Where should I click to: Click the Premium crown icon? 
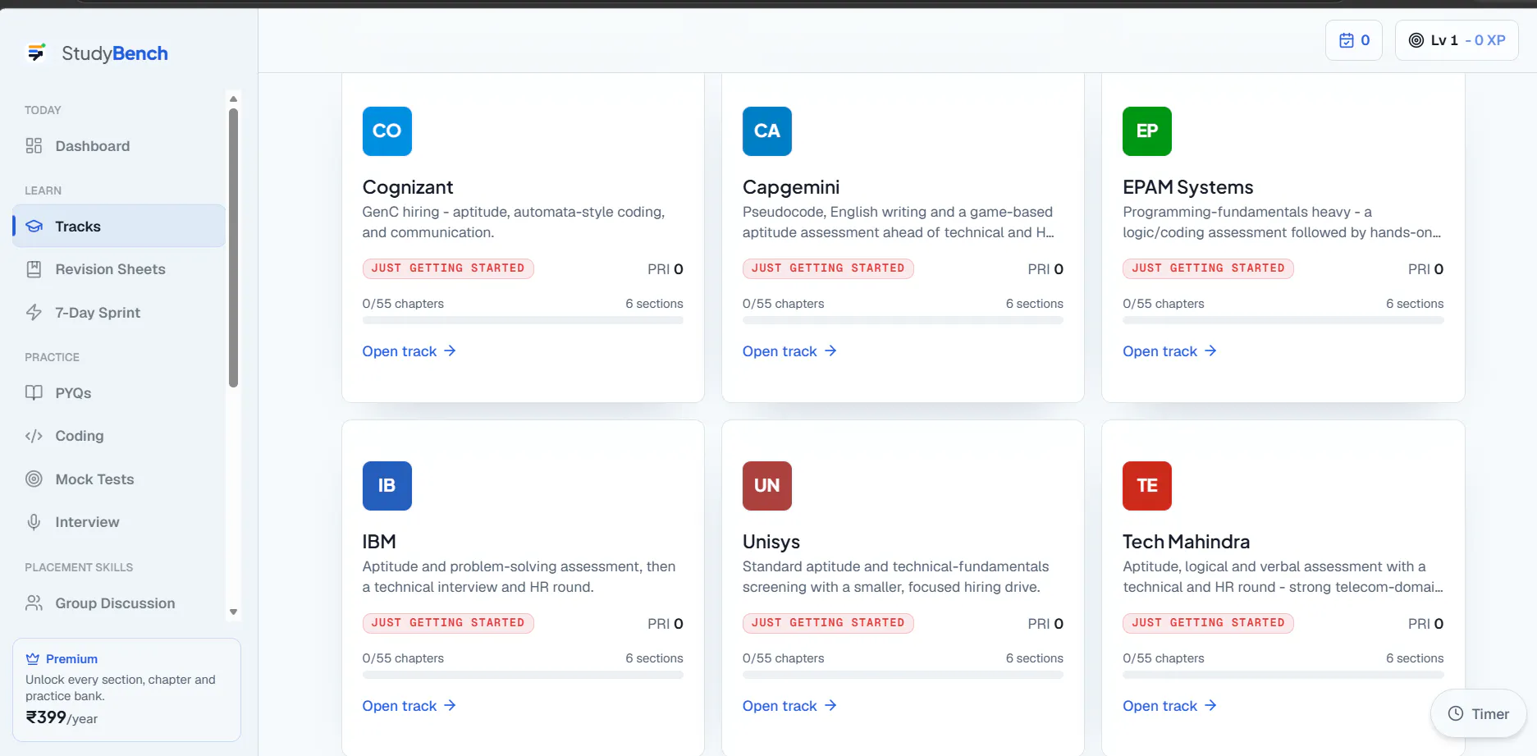pyautogui.click(x=33, y=659)
